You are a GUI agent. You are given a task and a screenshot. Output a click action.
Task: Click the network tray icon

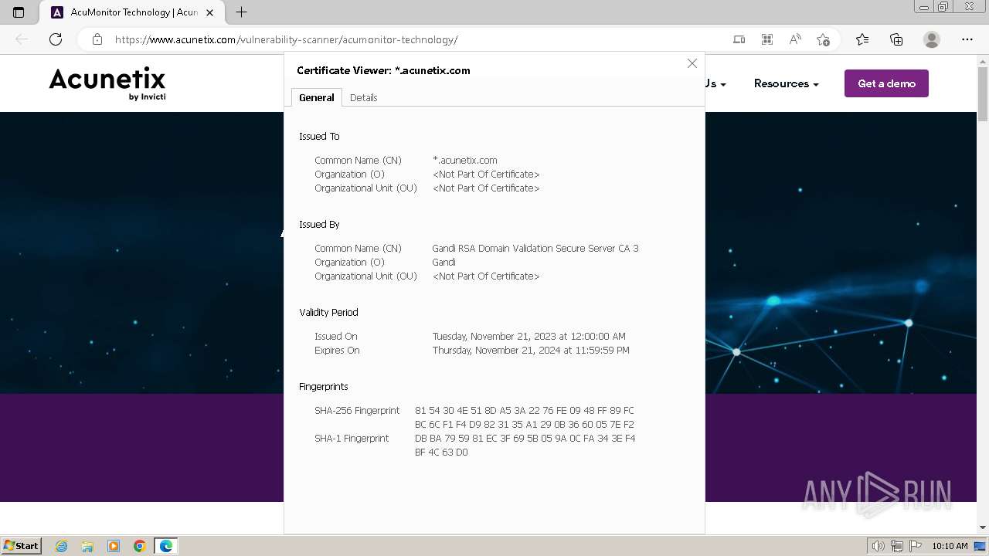[x=897, y=546]
